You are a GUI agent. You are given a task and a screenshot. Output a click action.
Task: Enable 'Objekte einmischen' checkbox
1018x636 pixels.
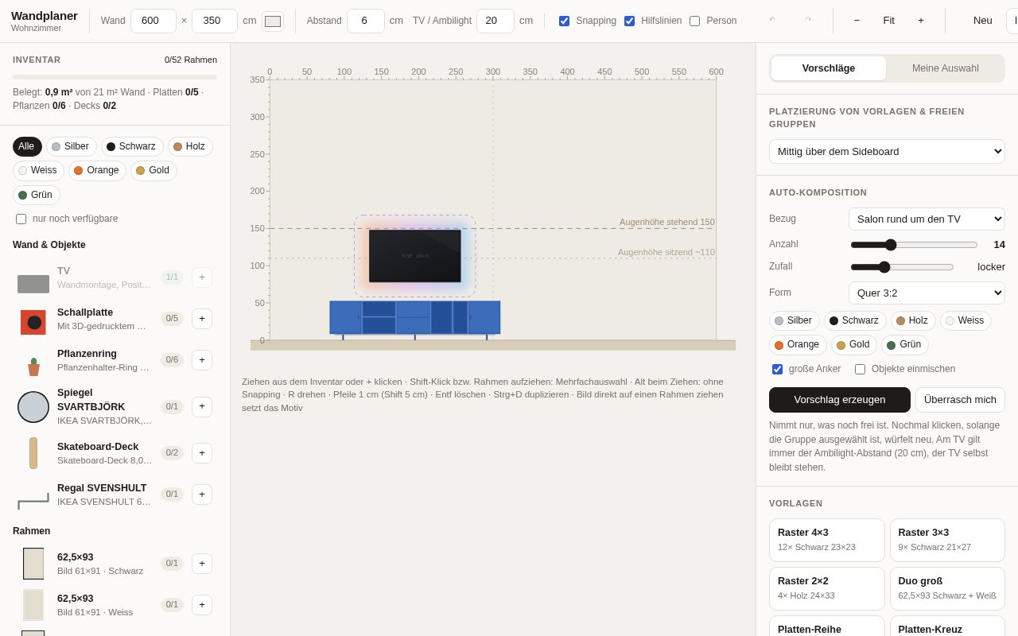(860, 369)
